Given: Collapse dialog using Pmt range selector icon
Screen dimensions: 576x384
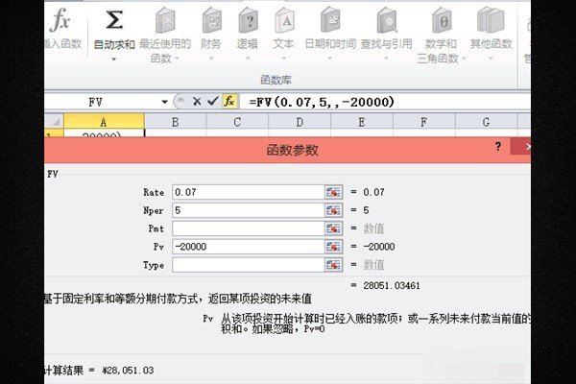Looking at the screenshot, I should click(333, 228).
